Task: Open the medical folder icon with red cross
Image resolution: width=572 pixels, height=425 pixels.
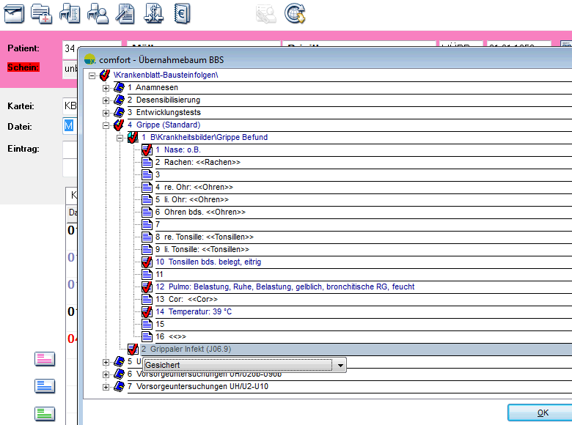Action: pos(42,12)
